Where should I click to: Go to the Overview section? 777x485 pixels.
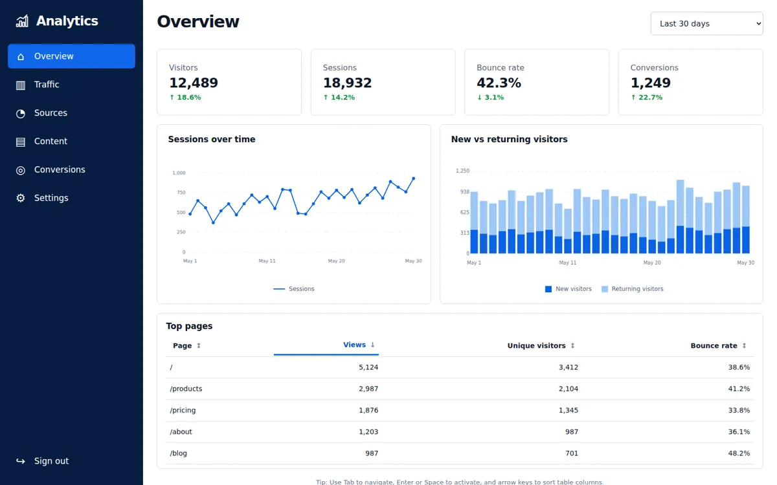pyautogui.click(x=71, y=56)
